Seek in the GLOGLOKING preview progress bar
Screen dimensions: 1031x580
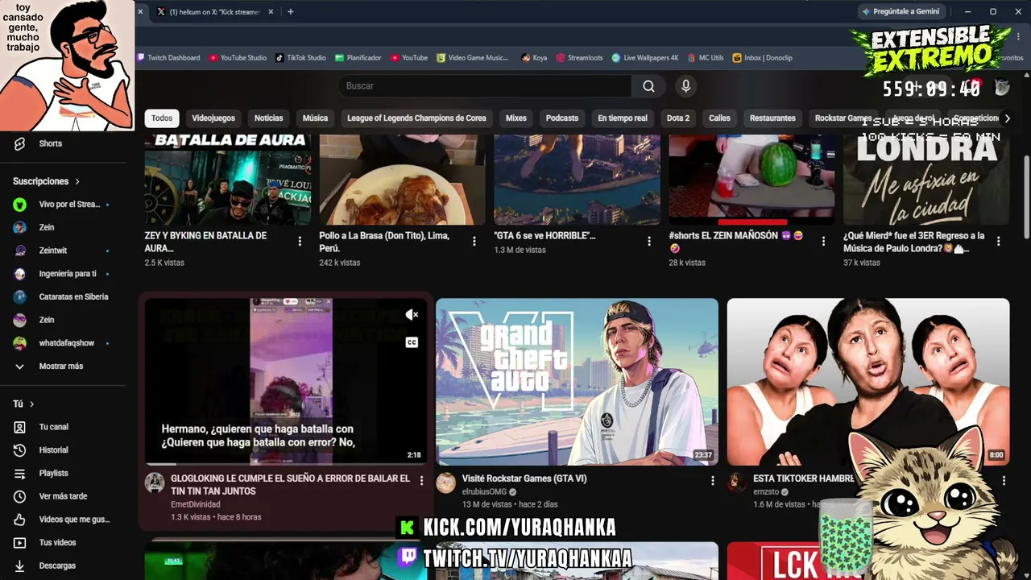tap(286, 464)
